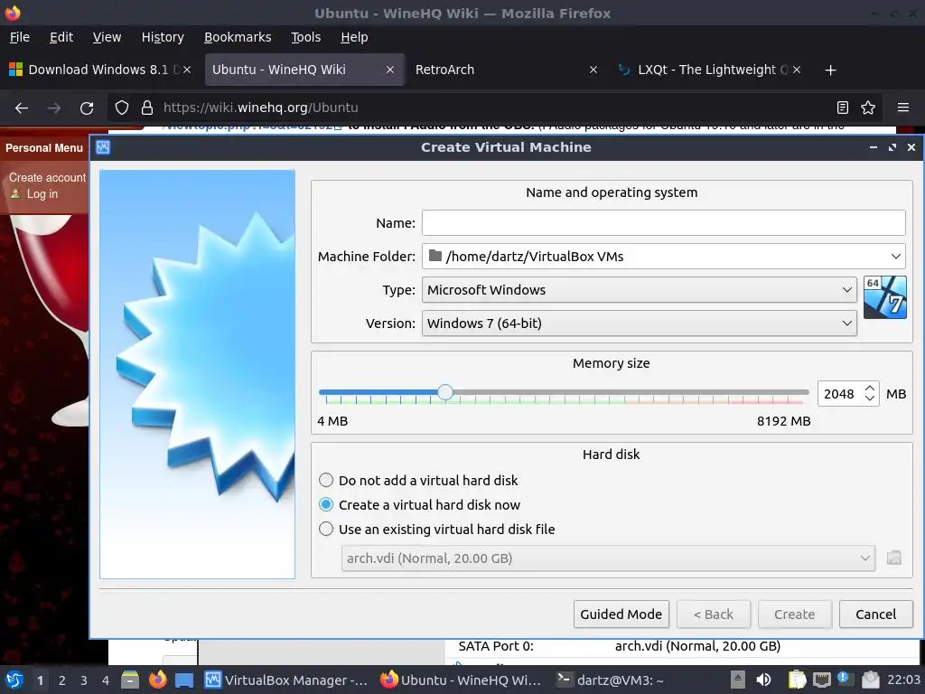Click the browse disk file icon beside arch.vdi

tap(893, 558)
